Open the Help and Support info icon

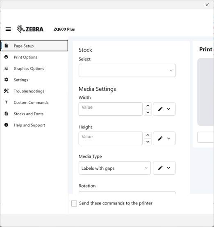tap(6, 125)
